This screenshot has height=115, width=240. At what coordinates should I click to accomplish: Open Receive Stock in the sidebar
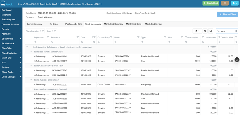(8, 43)
